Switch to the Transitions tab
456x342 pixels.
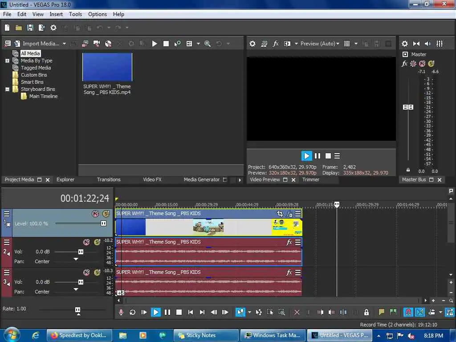[x=109, y=179]
